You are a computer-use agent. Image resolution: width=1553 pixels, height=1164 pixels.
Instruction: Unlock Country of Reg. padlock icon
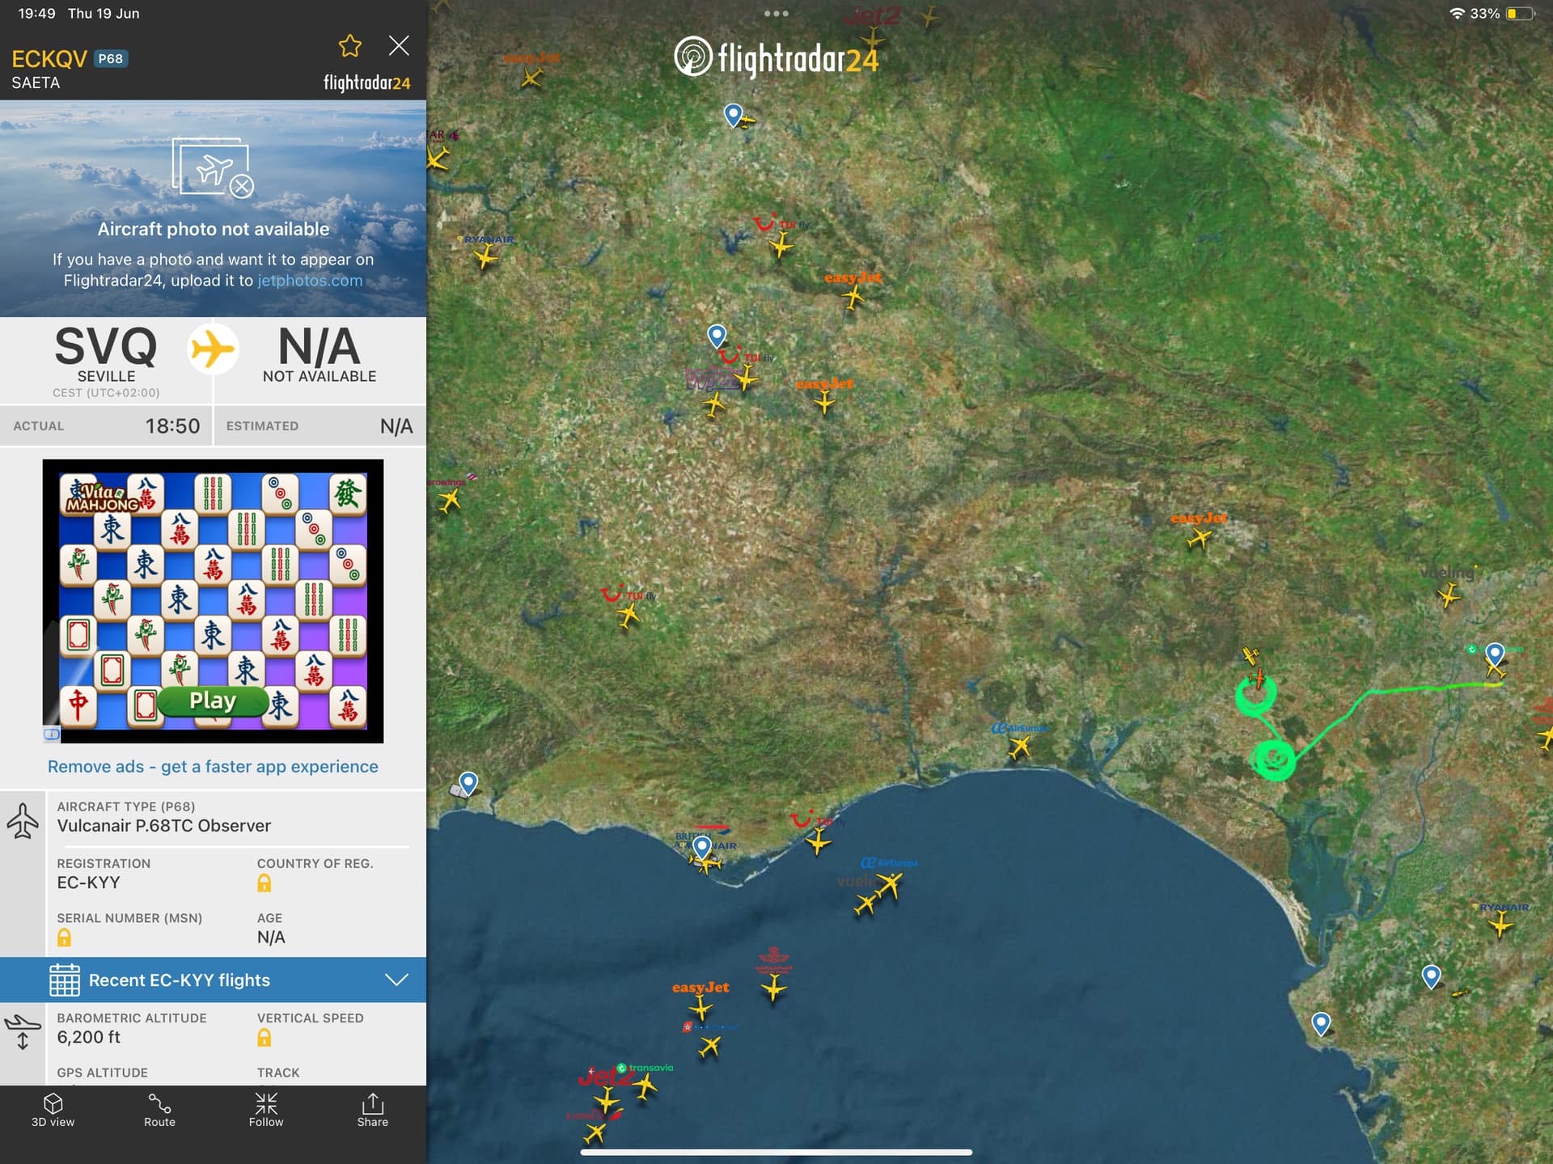point(264,883)
